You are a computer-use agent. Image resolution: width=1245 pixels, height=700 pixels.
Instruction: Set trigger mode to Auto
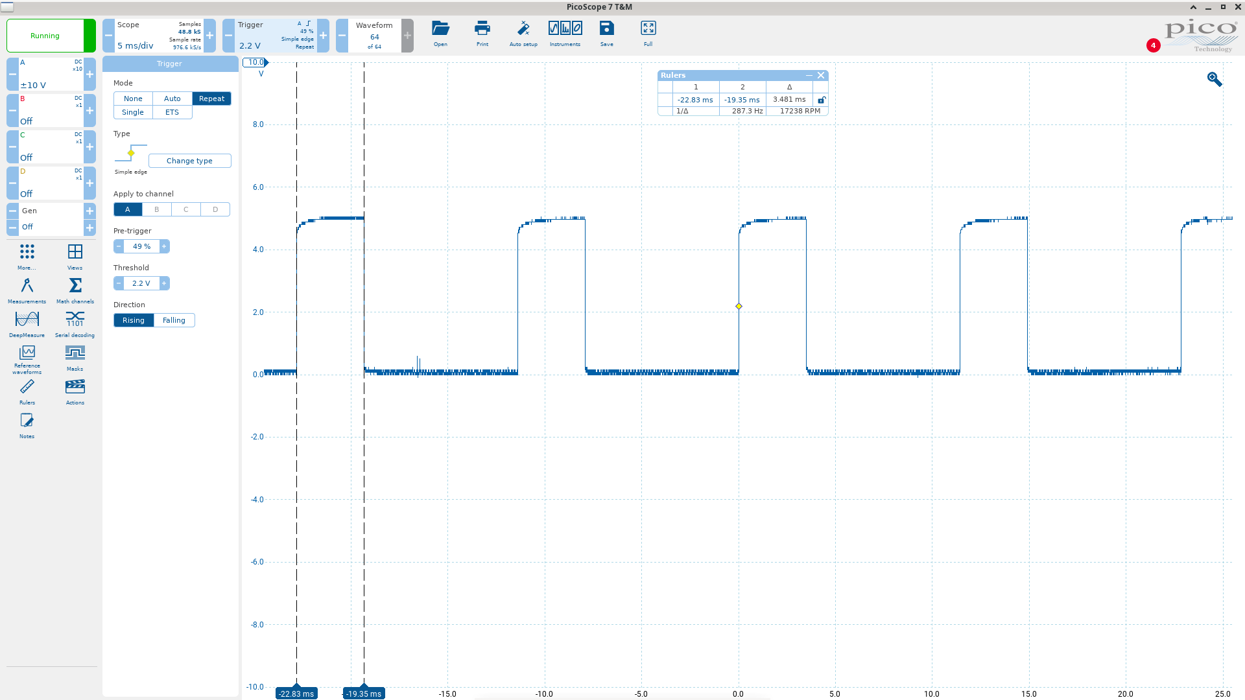point(172,99)
